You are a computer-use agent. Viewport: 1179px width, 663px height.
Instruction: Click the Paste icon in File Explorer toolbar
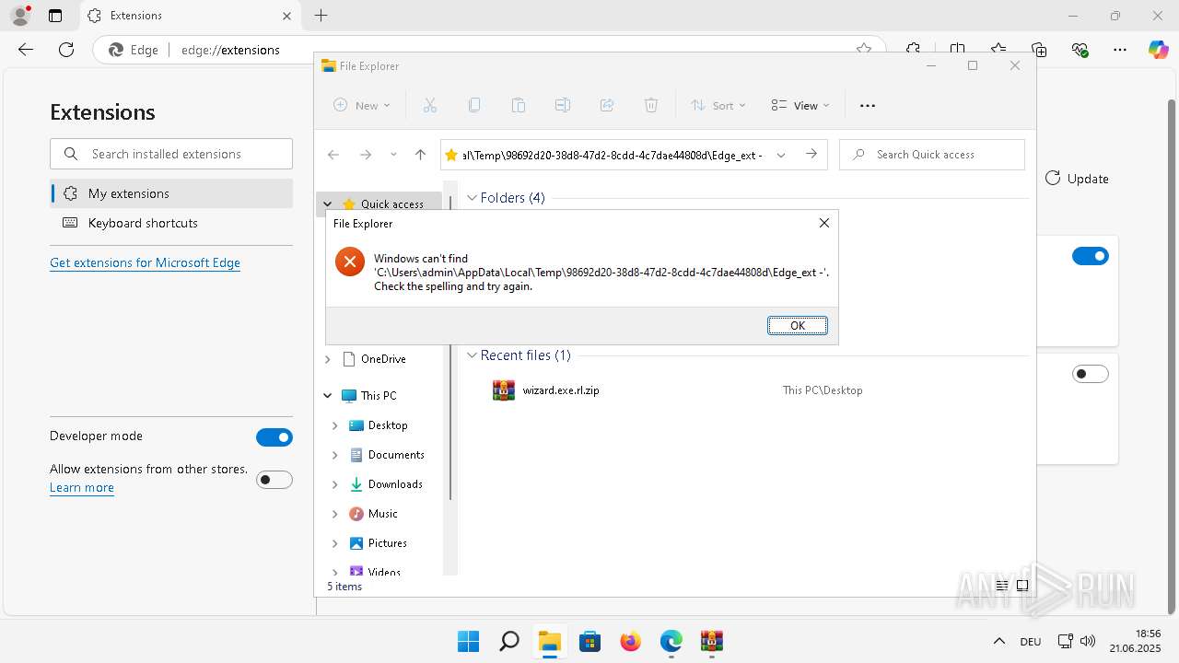tap(519, 105)
